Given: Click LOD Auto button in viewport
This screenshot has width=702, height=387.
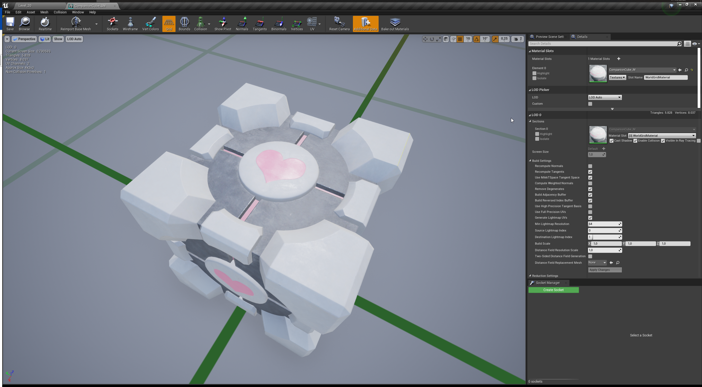Looking at the screenshot, I should pos(74,39).
